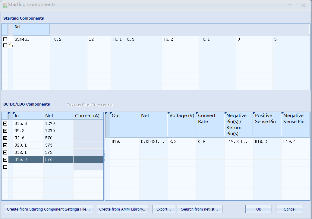This screenshot has width=312, height=219.
Task: Check the empty row checkbox below U19.2
Action: click(5, 167)
